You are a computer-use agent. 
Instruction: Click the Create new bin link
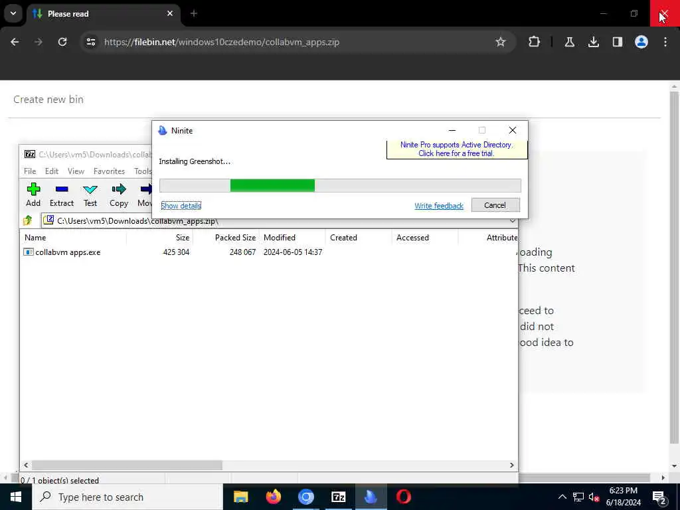(48, 100)
